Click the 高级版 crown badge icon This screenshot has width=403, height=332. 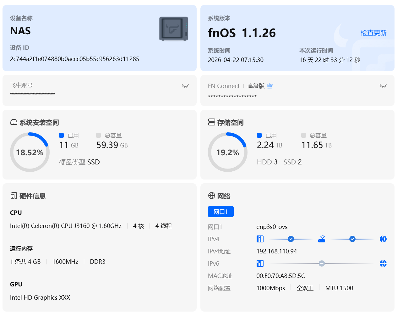pyautogui.click(x=270, y=86)
